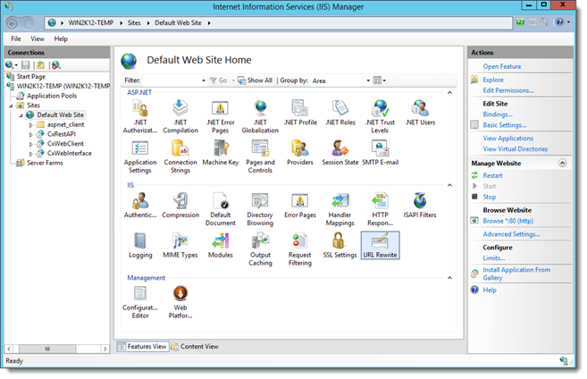Viewport: 587px width, 379px height.
Task: Expand the CxWebInterface tree node
Action: pyautogui.click(x=31, y=154)
